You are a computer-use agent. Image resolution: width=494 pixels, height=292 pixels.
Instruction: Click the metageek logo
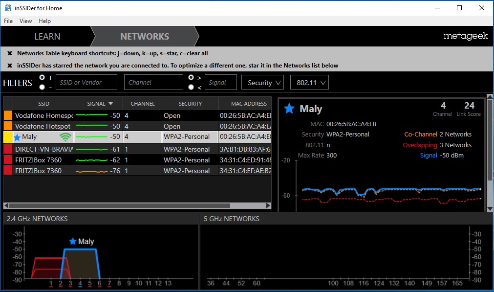[465, 36]
